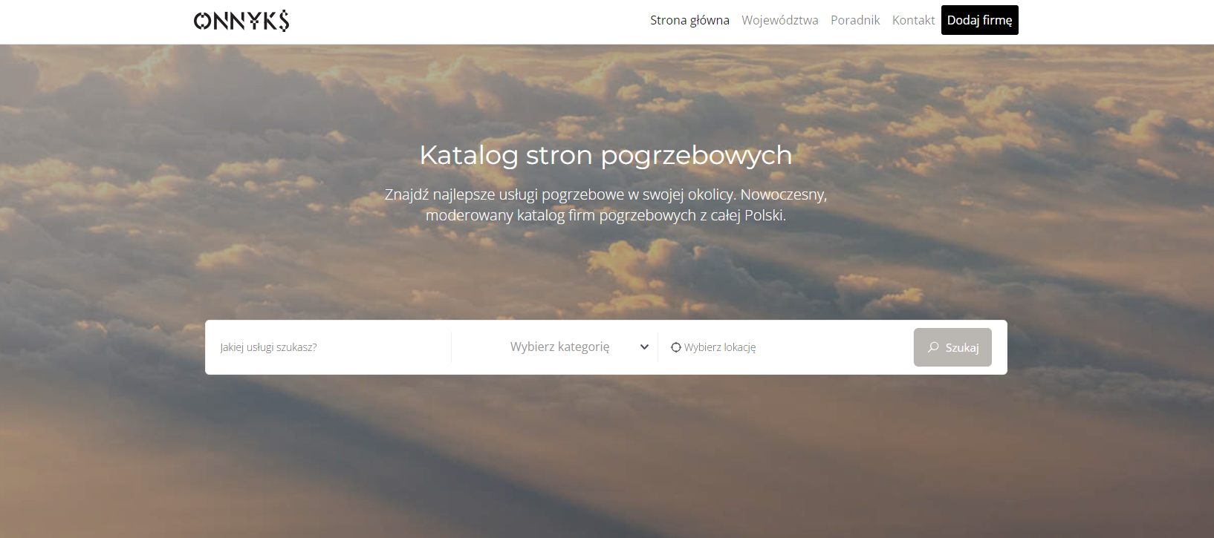Open the ONNYKS logo homepage link
The height and width of the screenshot is (538, 1214).
coord(241,21)
